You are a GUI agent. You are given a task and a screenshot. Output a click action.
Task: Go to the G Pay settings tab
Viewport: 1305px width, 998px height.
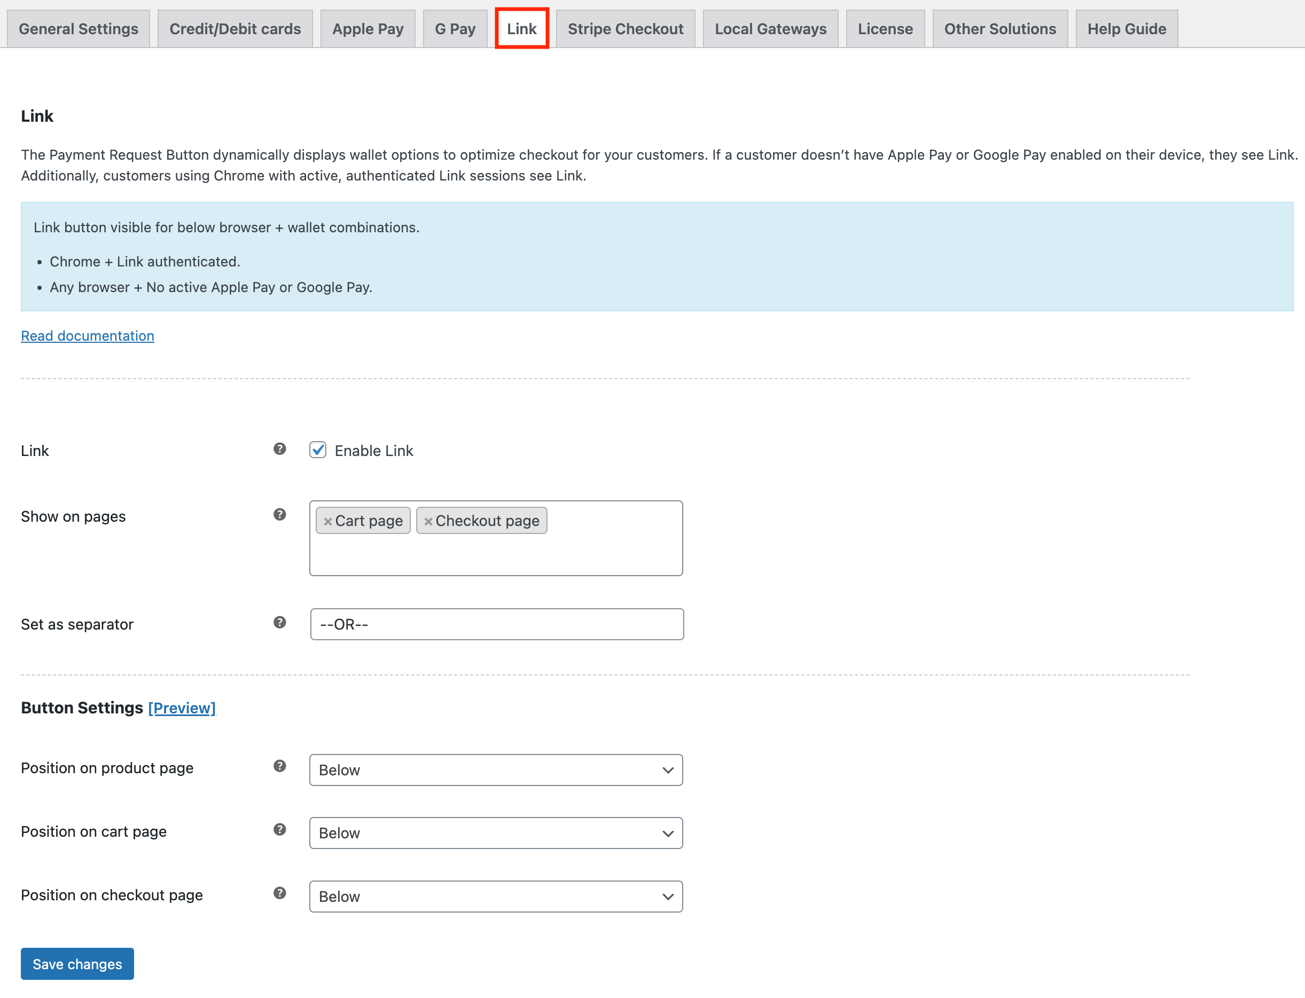pyautogui.click(x=455, y=28)
